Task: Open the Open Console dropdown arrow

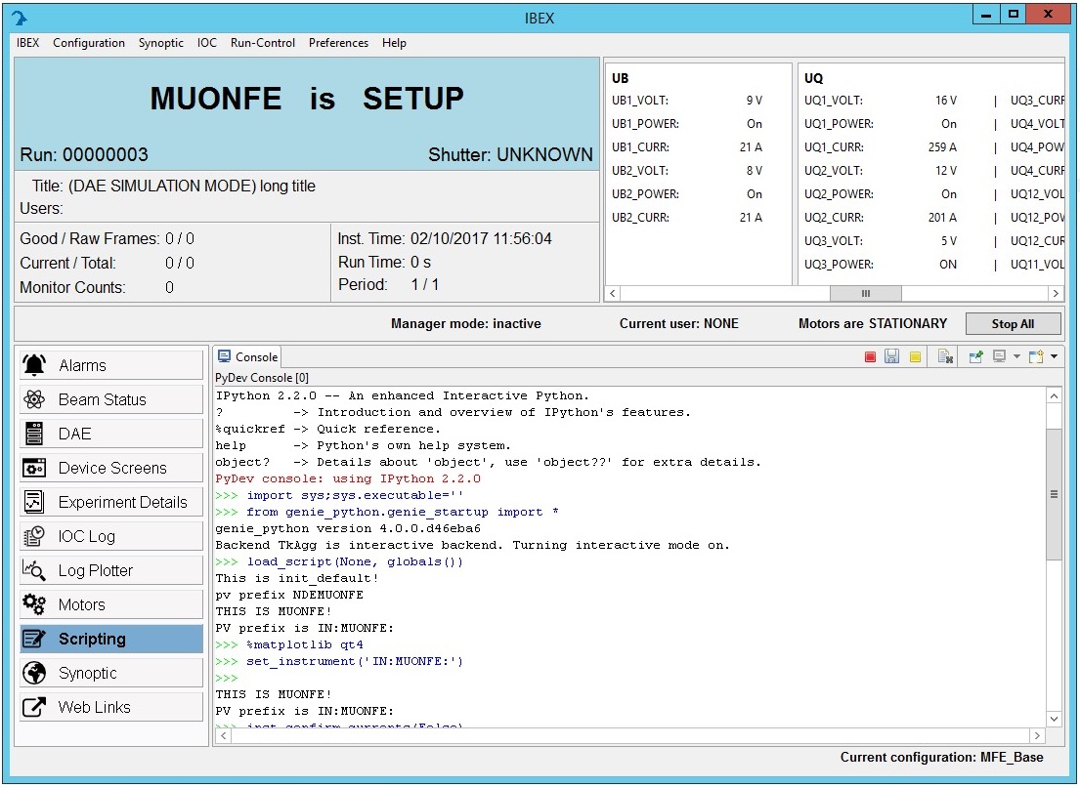Action: click(1054, 357)
